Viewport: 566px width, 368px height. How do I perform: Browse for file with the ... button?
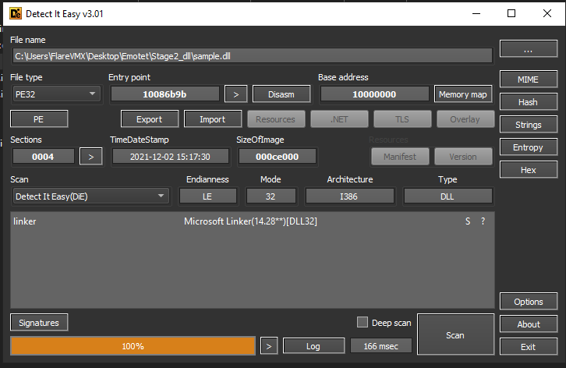click(529, 49)
